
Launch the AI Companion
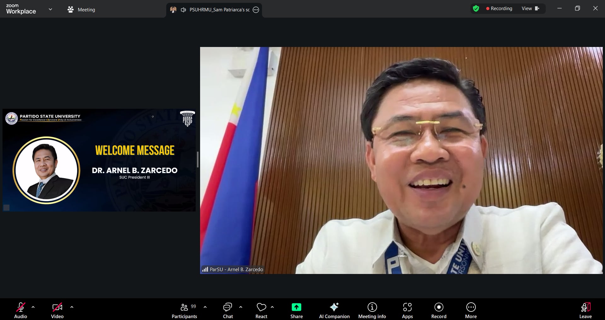click(x=334, y=310)
